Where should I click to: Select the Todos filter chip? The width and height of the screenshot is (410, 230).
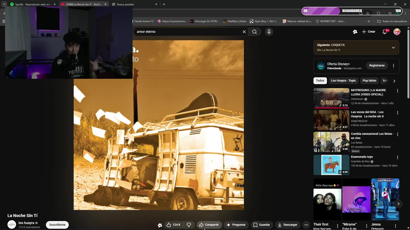click(320, 80)
